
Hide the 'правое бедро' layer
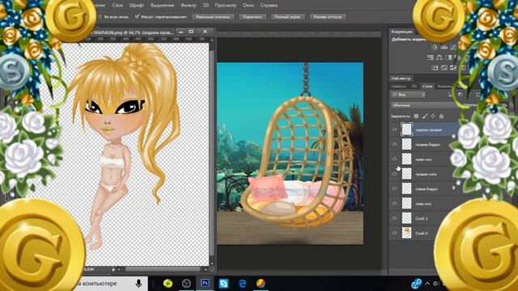pyautogui.click(x=394, y=145)
